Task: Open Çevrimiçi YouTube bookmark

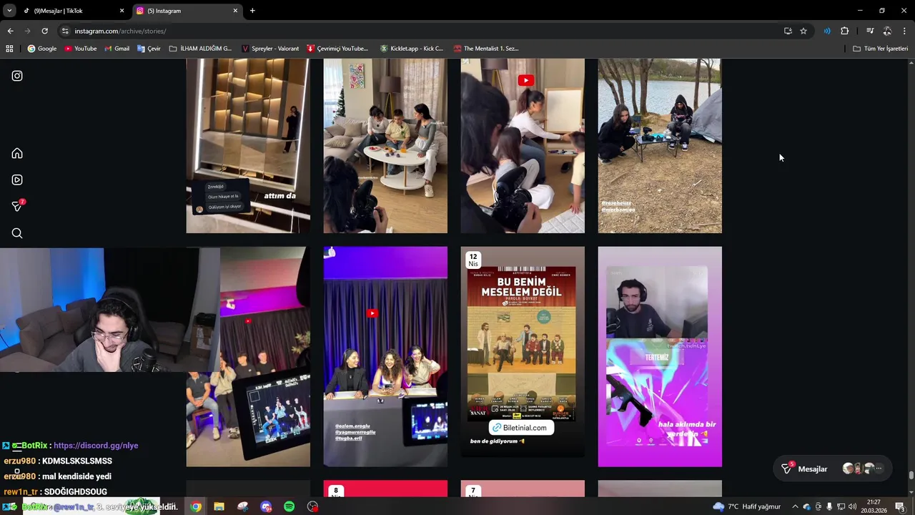Action: pos(337,49)
